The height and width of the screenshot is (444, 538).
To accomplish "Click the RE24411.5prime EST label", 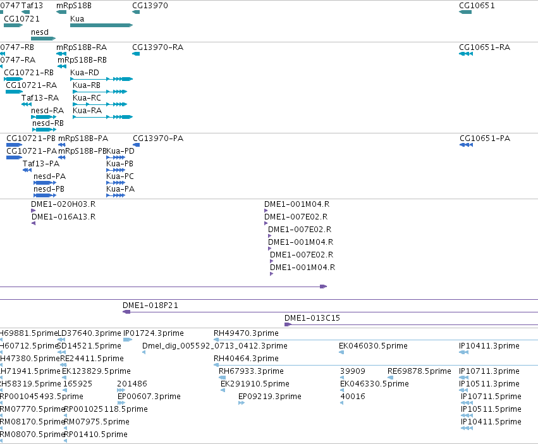I will click(92, 359).
